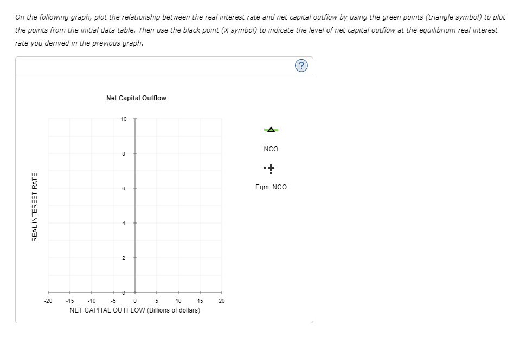Screen dimensions: 520x338
Task: Click the 8 tick mark on vertical axis
Action: (134, 154)
